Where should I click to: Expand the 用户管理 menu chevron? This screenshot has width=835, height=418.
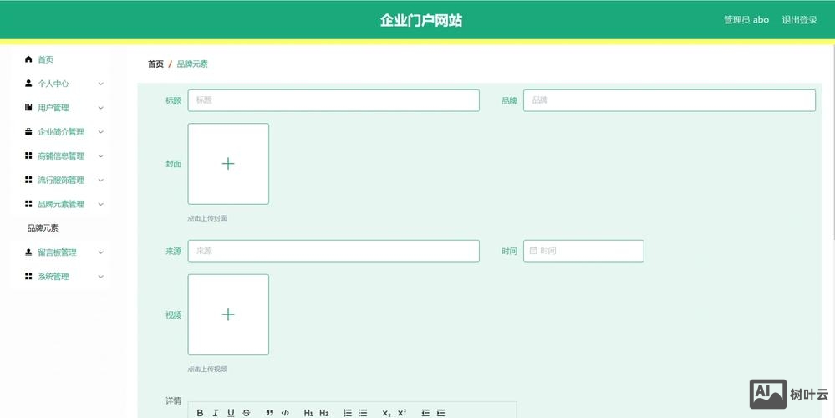[x=100, y=108]
